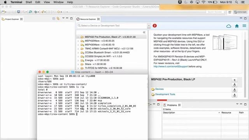
Task: Open the Help menu
Action: pyautogui.click(x=70, y=2)
